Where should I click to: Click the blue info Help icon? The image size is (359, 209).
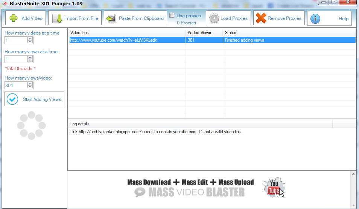coord(315,18)
